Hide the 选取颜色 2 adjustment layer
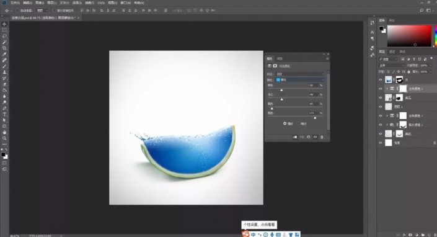437x237 pixels. tap(381, 89)
